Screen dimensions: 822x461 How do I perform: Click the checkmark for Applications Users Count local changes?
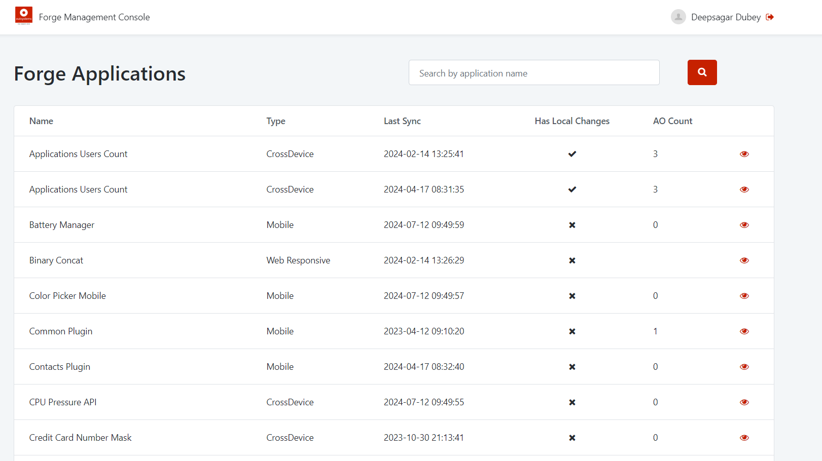click(572, 153)
